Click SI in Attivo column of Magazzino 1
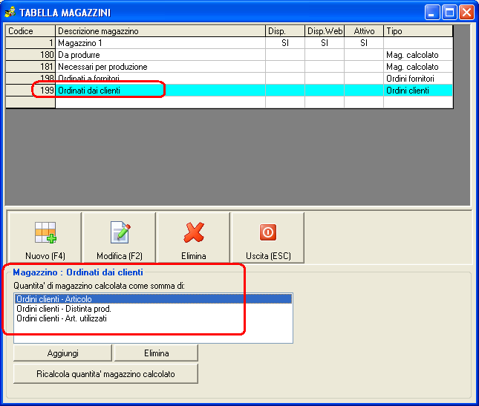Screen dimensions: 479x406 (364, 43)
